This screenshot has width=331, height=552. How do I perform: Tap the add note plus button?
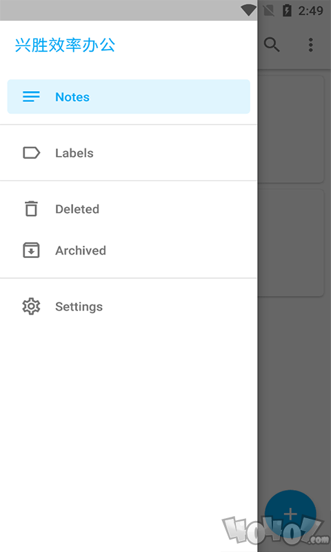(x=290, y=515)
